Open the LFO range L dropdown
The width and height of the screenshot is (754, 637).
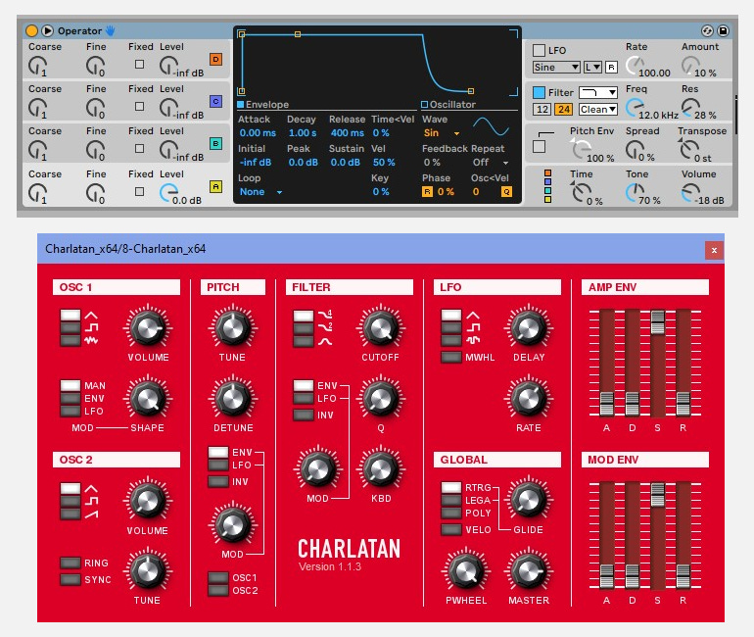pyautogui.click(x=592, y=68)
